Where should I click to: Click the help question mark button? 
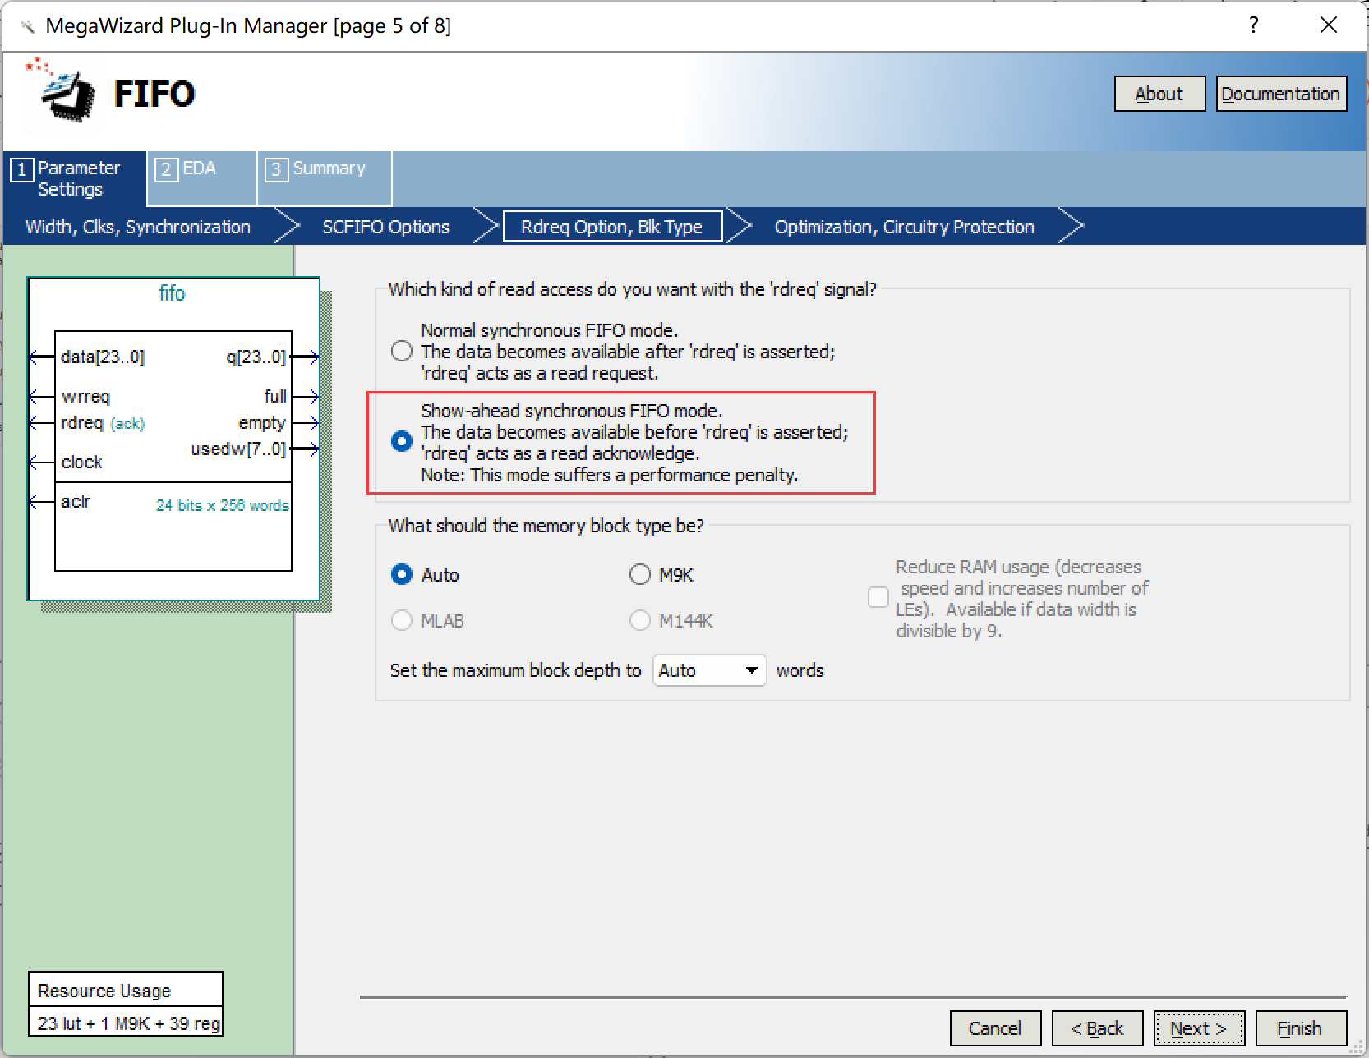pos(1253,25)
